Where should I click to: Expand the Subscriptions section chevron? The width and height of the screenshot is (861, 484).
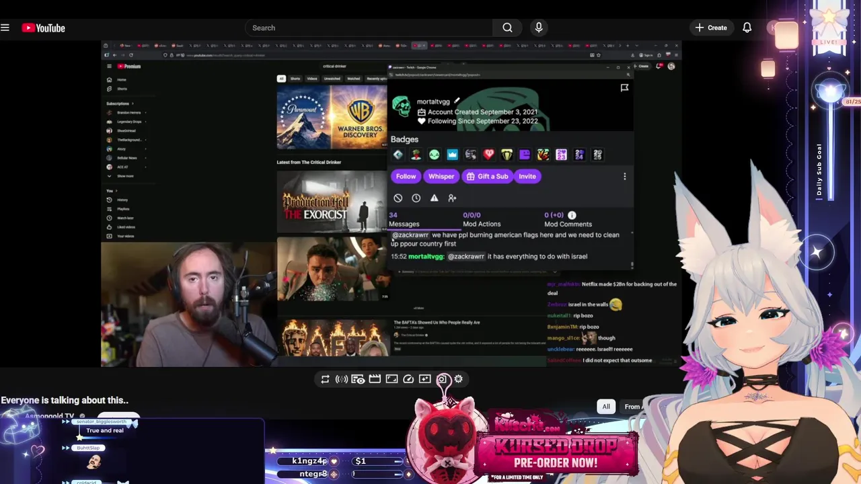133,104
